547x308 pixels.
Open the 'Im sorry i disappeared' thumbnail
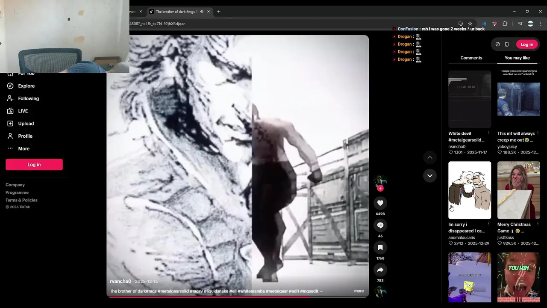470,190
